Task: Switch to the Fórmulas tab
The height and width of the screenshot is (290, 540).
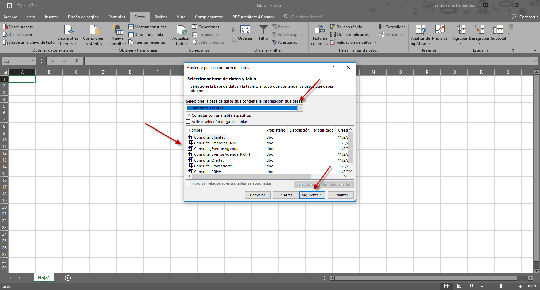Action: [x=116, y=17]
